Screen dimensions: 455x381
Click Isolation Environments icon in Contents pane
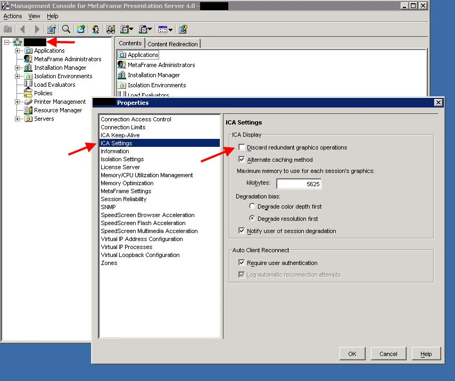point(122,85)
